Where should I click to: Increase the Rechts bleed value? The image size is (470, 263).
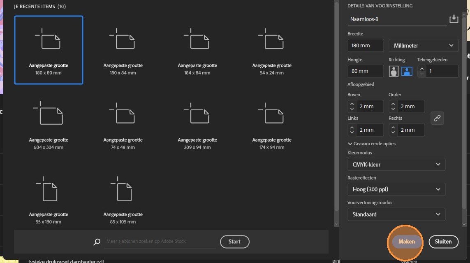coord(393,127)
